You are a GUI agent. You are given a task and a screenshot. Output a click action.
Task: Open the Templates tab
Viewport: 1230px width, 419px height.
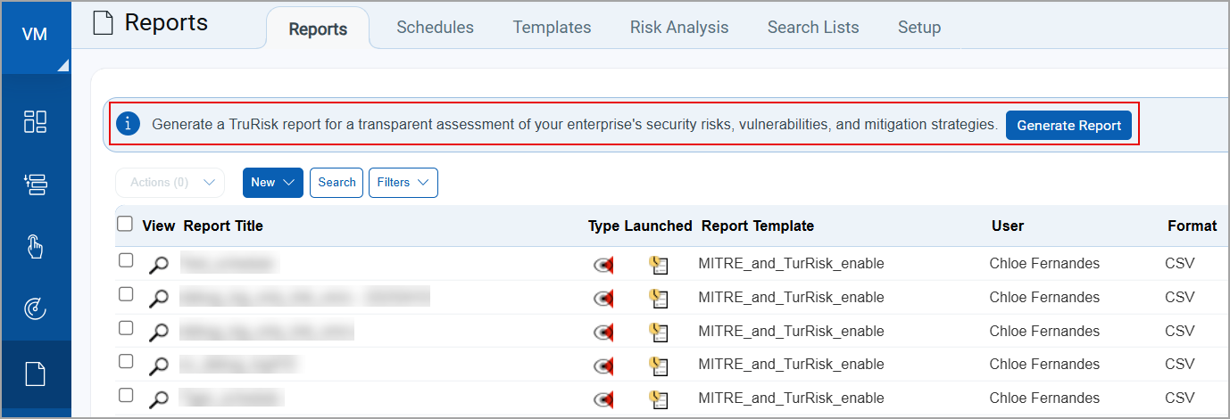[x=552, y=28]
